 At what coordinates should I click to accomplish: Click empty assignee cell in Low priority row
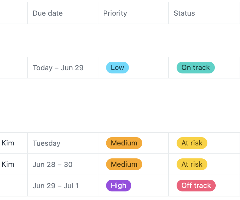[x=13, y=68]
